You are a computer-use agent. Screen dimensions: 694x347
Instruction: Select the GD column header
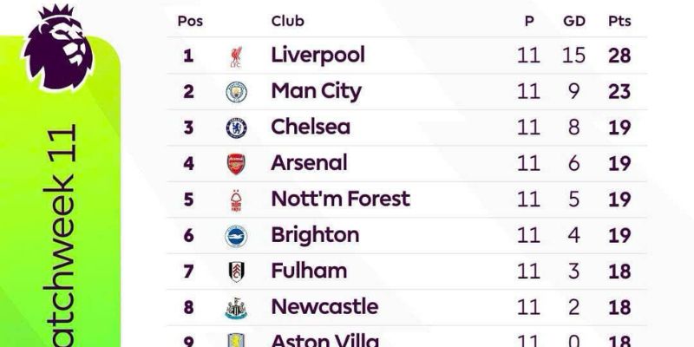click(x=574, y=21)
